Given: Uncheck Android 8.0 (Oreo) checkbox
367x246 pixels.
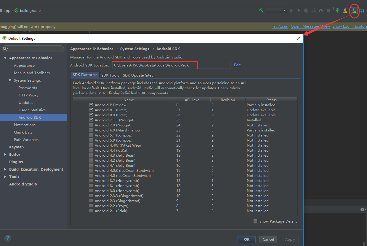Looking at the screenshot, I should point(91,115).
